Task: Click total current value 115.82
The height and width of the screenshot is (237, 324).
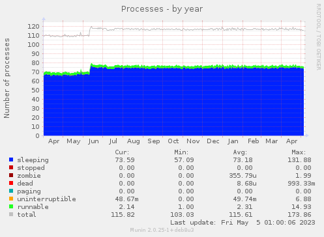Action: coord(123,215)
